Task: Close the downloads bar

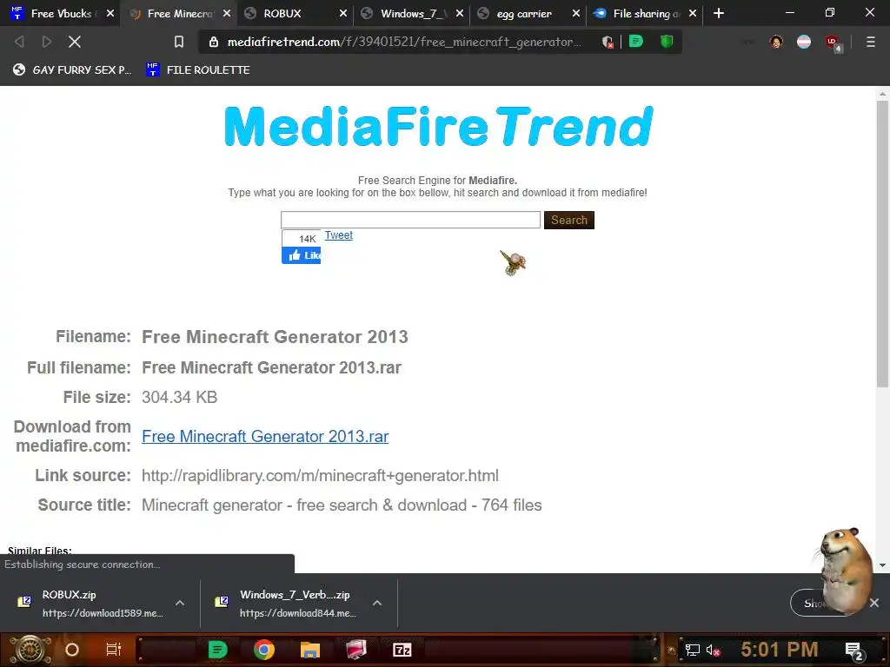Action: (x=874, y=603)
